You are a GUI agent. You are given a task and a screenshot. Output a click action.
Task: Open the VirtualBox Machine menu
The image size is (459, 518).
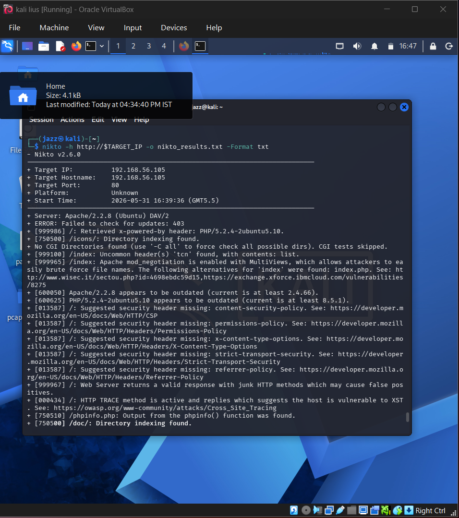click(54, 28)
